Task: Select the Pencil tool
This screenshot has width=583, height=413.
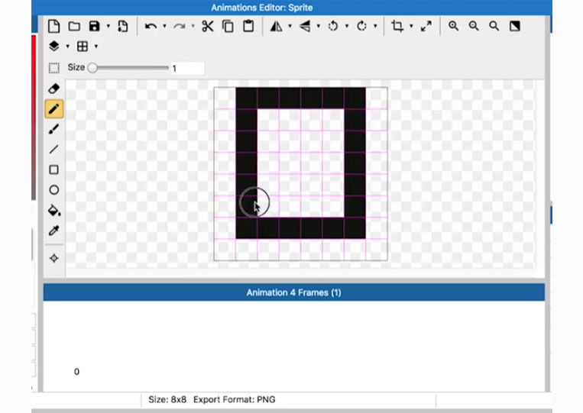Action: 54,109
